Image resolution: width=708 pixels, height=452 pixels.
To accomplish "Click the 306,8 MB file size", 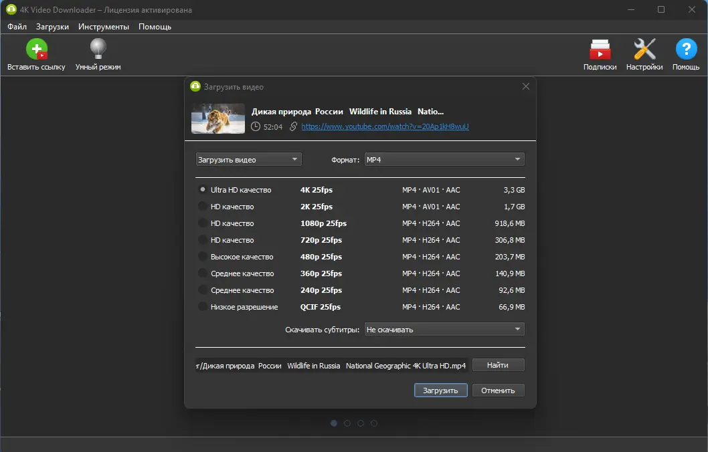I will pos(510,240).
